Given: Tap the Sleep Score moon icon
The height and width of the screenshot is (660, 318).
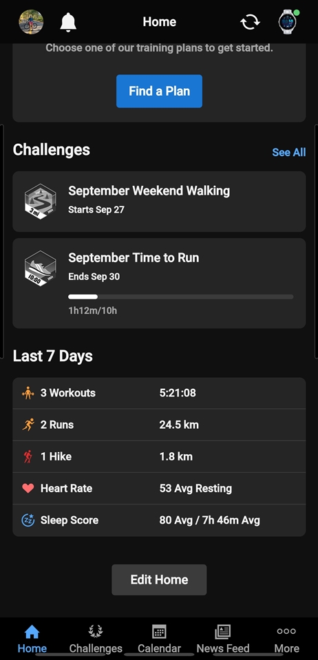Looking at the screenshot, I should pos(28,520).
